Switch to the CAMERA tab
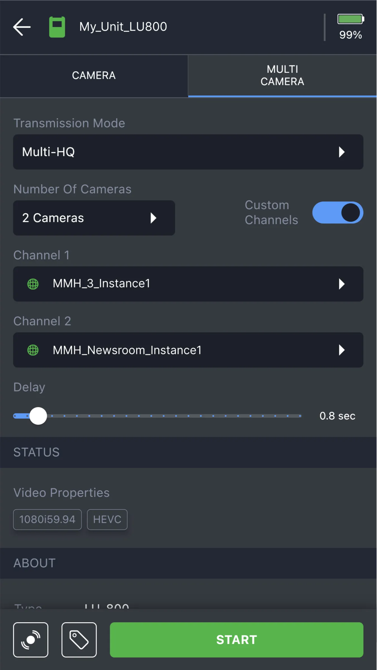 pyautogui.click(x=94, y=76)
